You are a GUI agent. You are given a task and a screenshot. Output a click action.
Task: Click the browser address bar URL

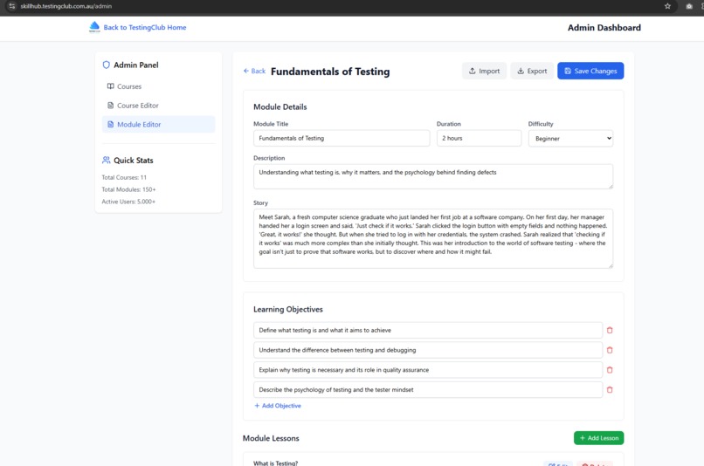click(x=66, y=6)
